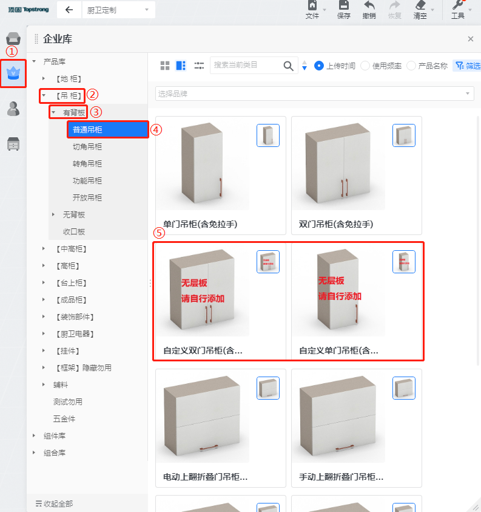Switch to the grid view icon
The image size is (481, 512).
pos(165,66)
